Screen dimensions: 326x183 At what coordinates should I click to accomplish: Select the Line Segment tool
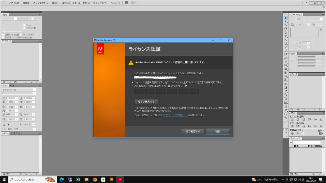point(286,40)
